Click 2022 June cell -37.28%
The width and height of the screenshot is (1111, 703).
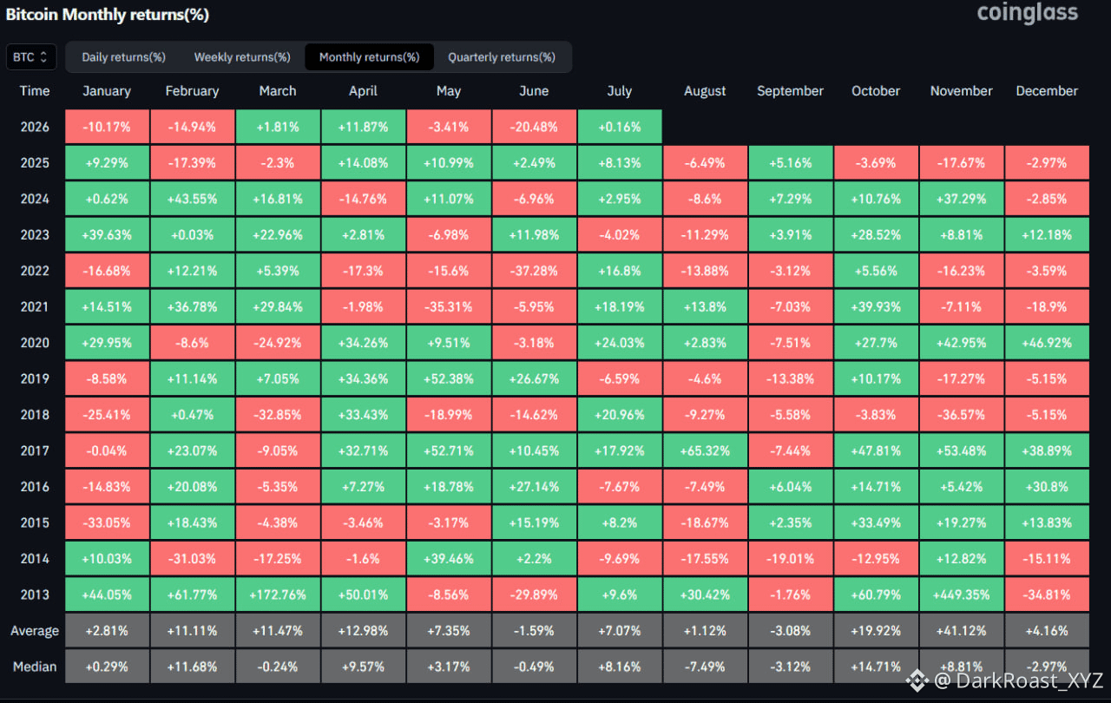534,271
